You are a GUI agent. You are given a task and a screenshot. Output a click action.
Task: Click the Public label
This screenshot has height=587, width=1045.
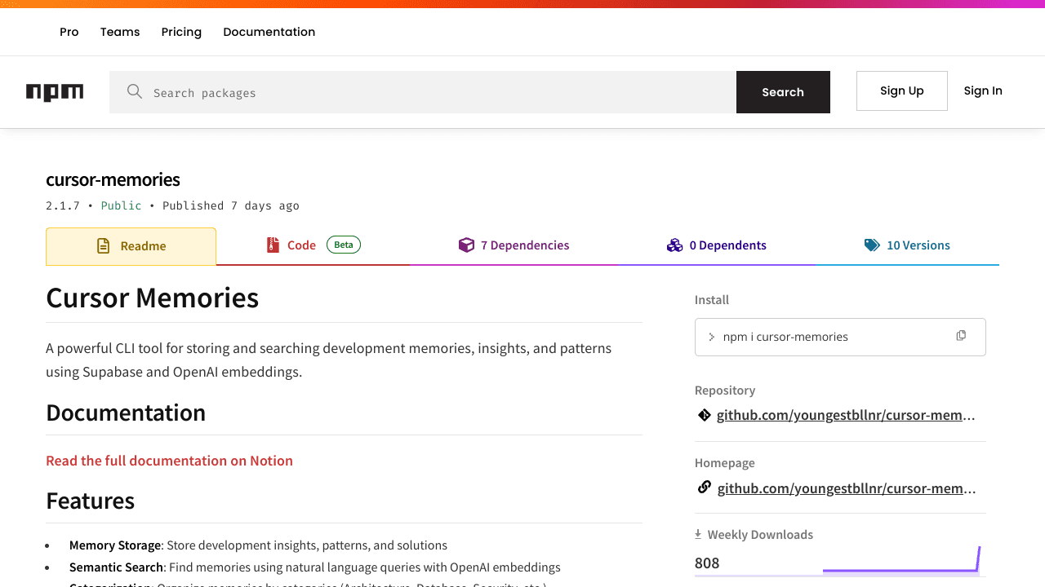pyautogui.click(x=122, y=205)
